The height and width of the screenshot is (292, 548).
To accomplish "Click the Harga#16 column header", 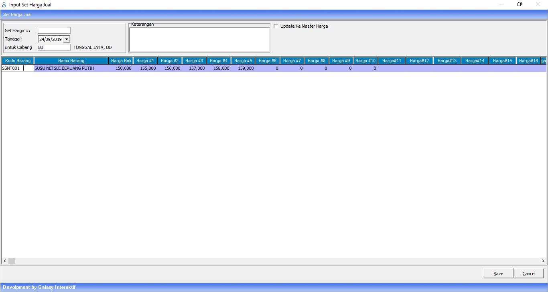I will point(528,61).
